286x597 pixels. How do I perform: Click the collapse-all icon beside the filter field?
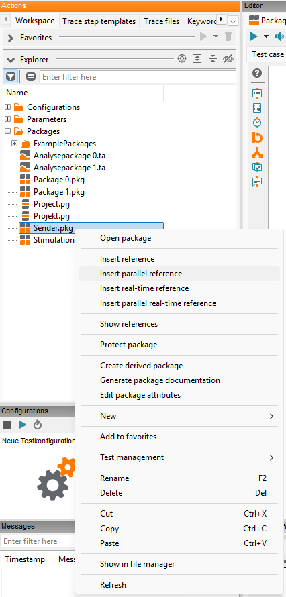31,77
